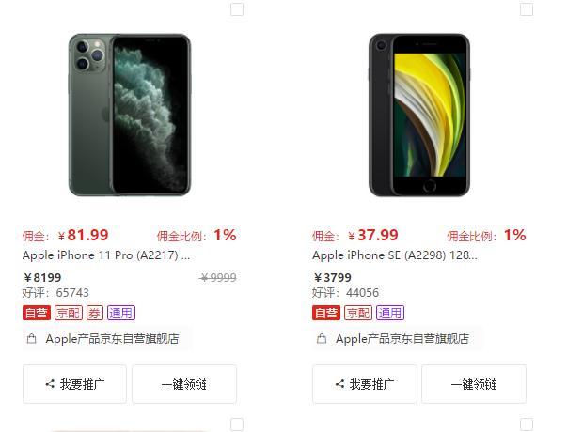Click 一键领链 for iPhone SE
The width and height of the screenshot is (567, 432).
coord(474,384)
